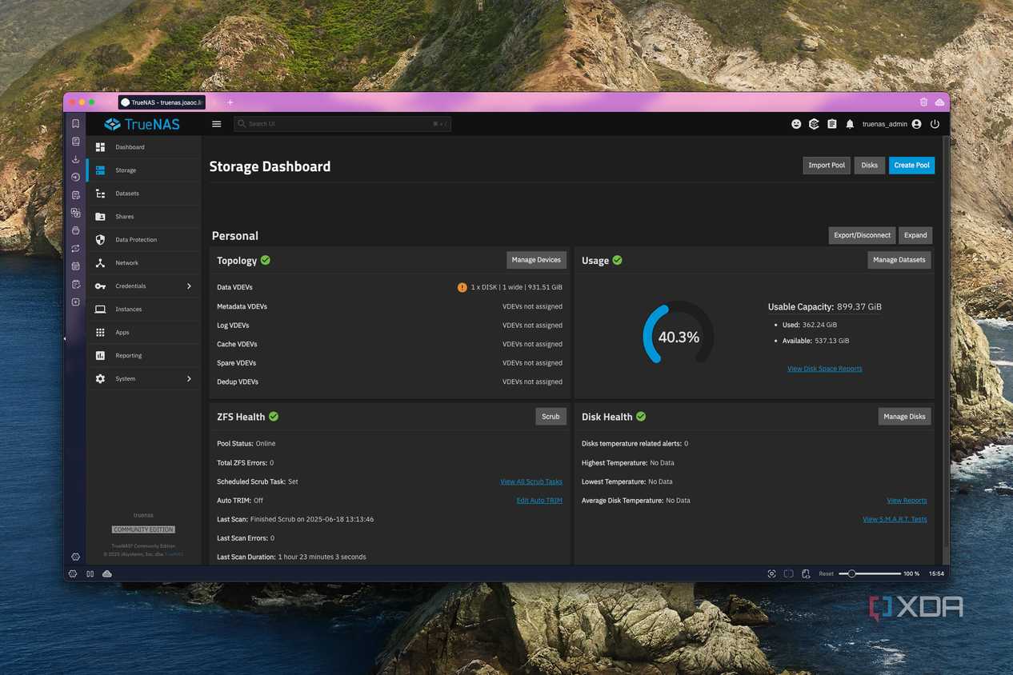Click Reset zoom in status bar
1013x675 pixels.
[x=826, y=573]
